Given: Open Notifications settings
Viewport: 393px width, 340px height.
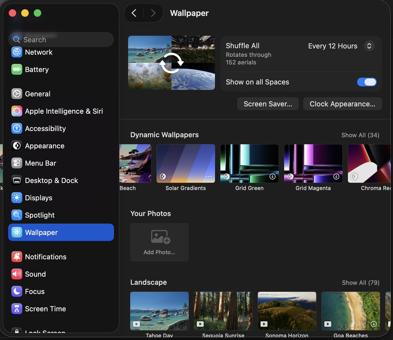Looking at the screenshot, I should (x=61, y=257).
